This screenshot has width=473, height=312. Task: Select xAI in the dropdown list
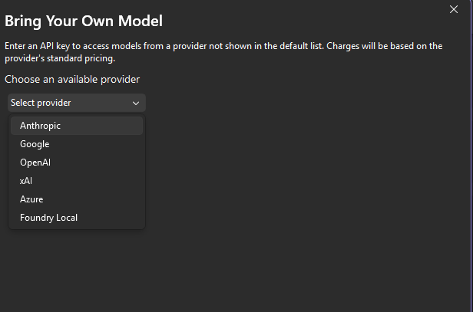77,181
